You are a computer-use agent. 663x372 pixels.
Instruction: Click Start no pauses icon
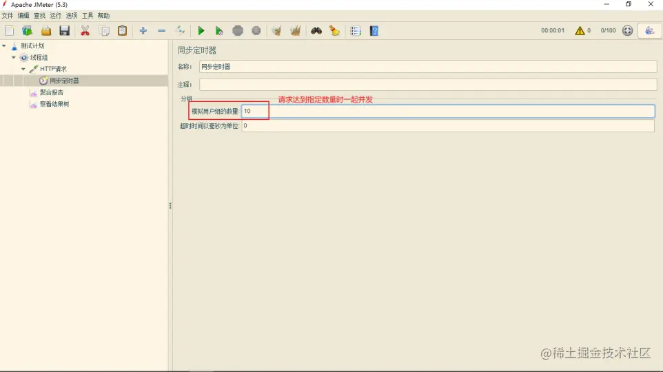click(219, 30)
